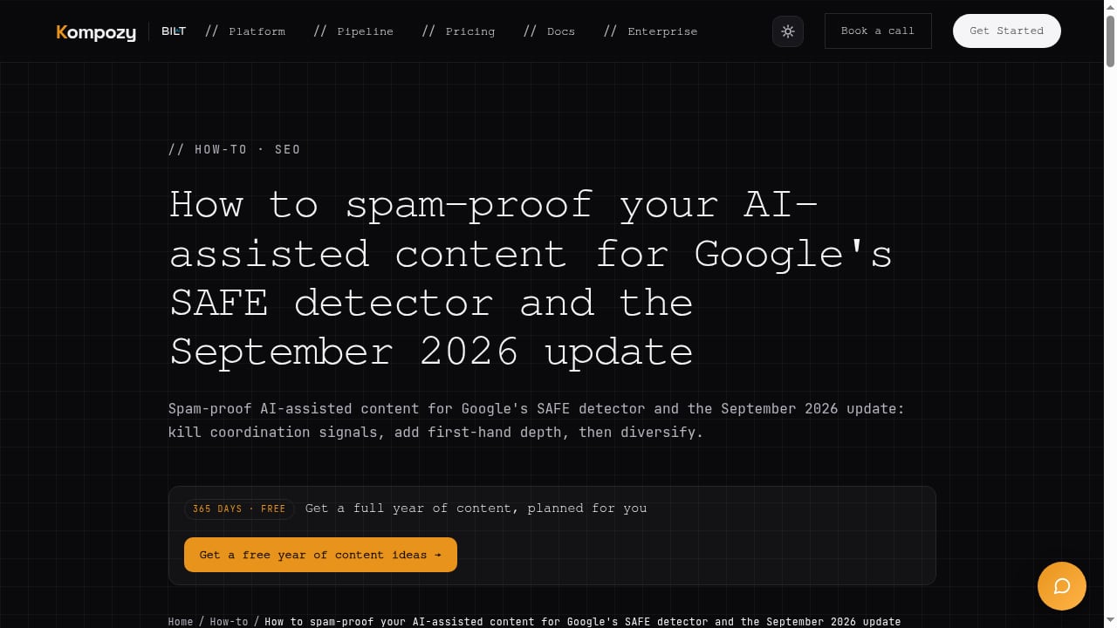Click 'Get a full year of content, planned for you'
The image size is (1117, 628).
[x=476, y=508]
